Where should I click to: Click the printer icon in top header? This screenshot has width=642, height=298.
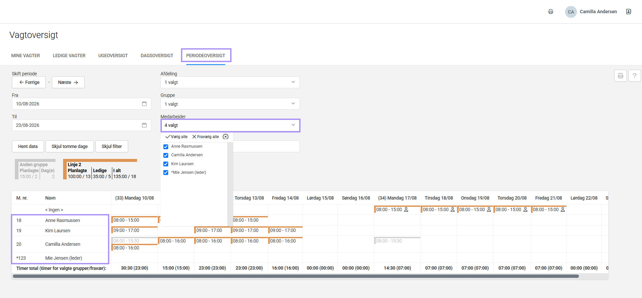[x=551, y=12]
